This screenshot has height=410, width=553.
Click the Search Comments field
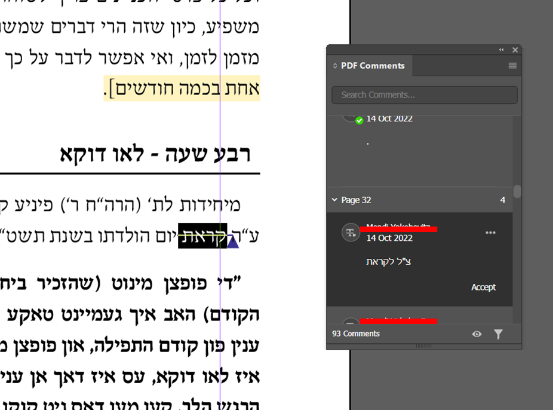coord(424,95)
